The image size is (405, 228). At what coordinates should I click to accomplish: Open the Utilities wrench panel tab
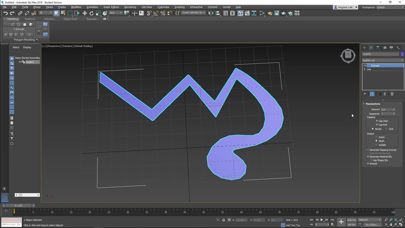pyautogui.click(x=398, y=47)
